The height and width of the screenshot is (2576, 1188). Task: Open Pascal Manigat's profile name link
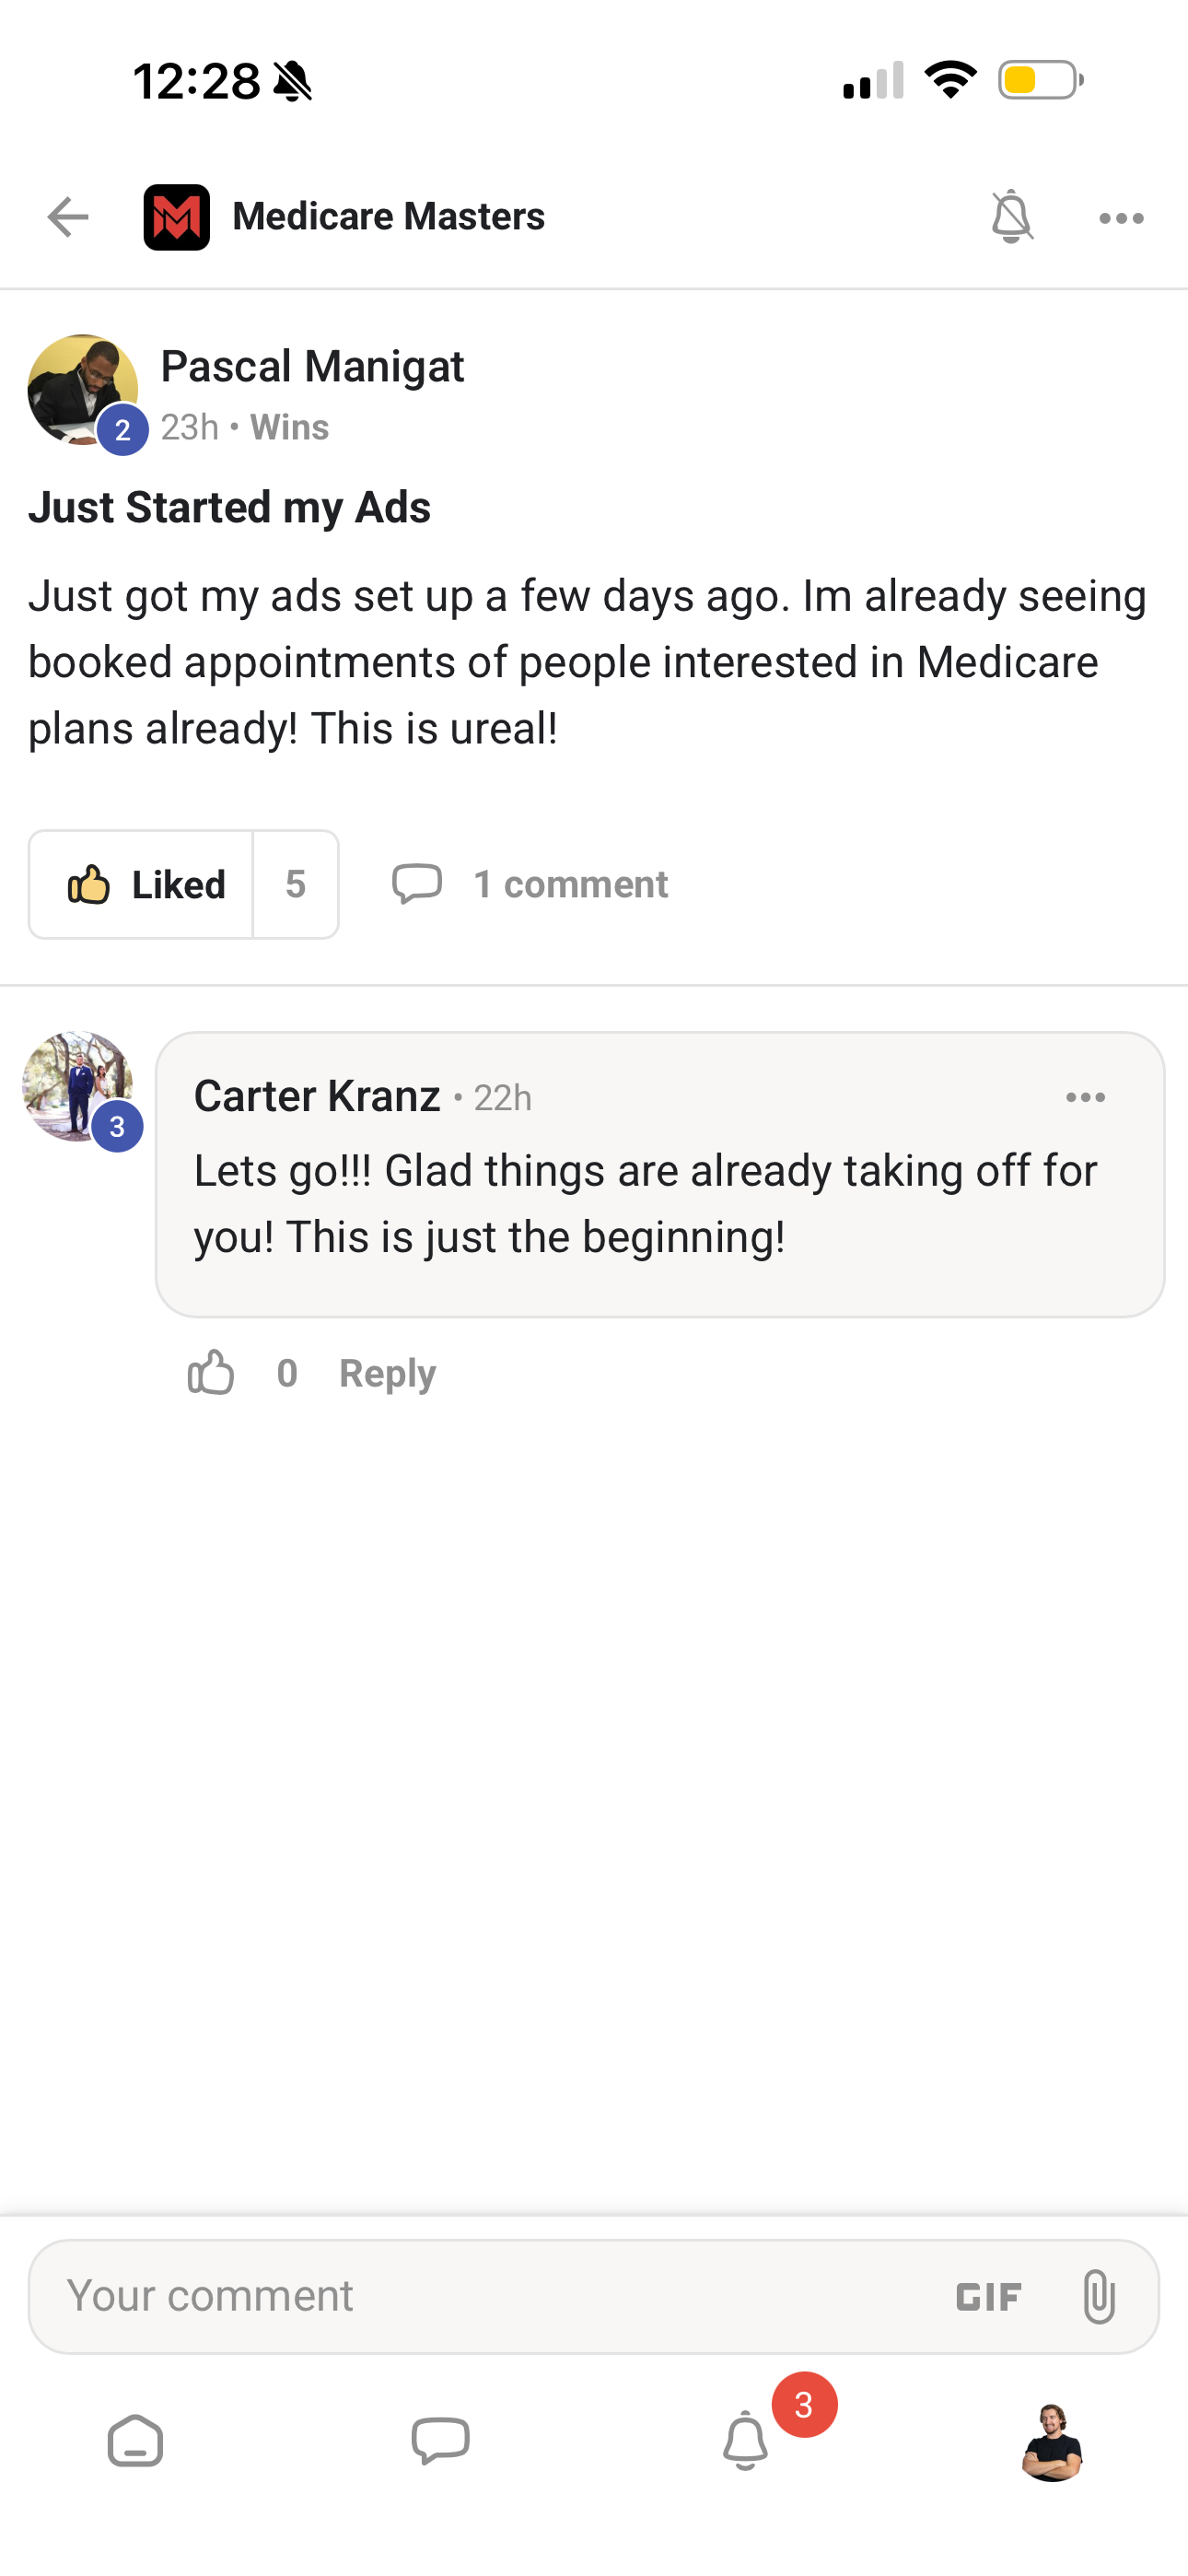click(x=312, y=367)
